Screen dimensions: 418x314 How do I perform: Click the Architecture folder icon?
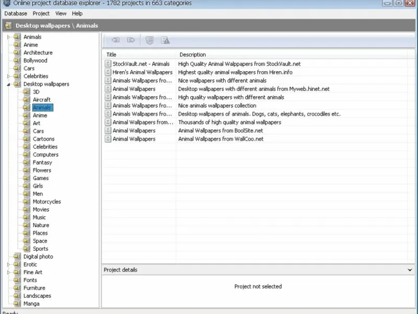(x=17, y=52)
